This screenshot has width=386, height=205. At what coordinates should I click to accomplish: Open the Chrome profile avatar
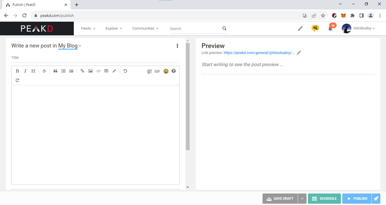[x=370, y=16]
